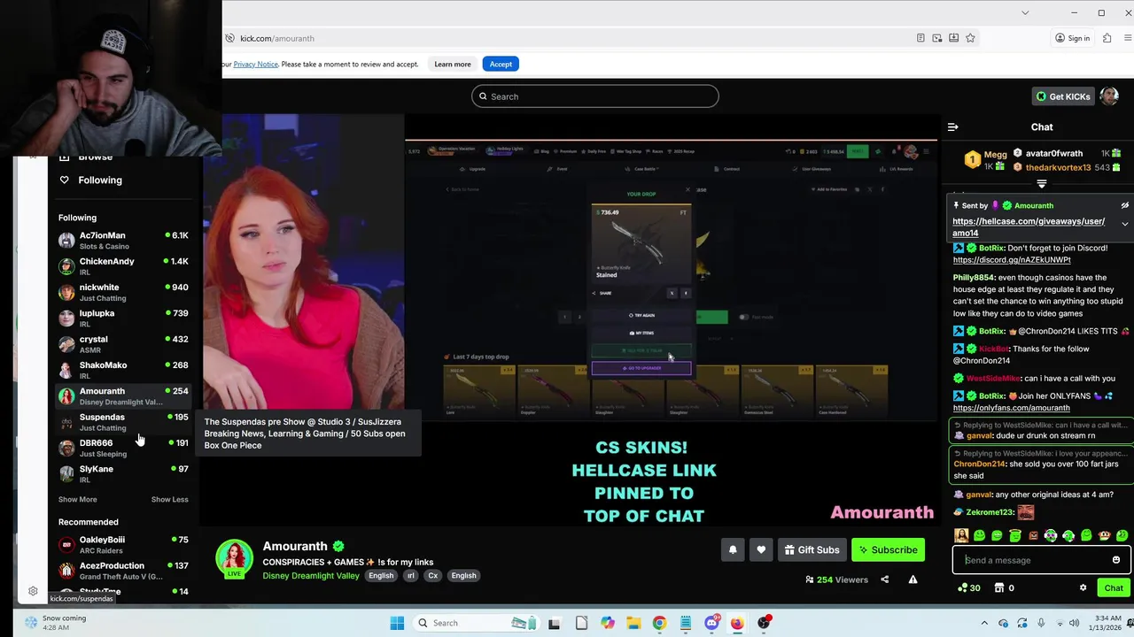Click the report warning triangle icon
The height and width of the screenshot is (637, 1134).
913,579
